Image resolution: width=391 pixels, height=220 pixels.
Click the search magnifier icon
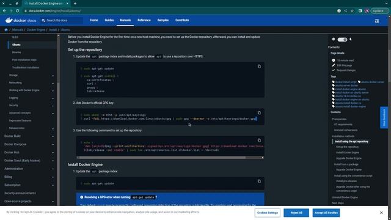(43, 20)
